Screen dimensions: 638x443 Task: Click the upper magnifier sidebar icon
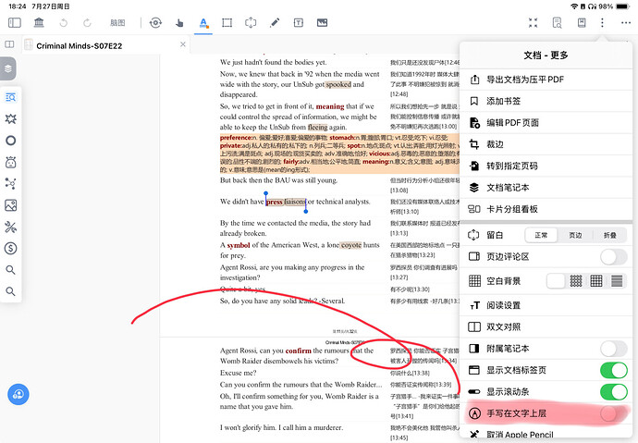point(10,270)
